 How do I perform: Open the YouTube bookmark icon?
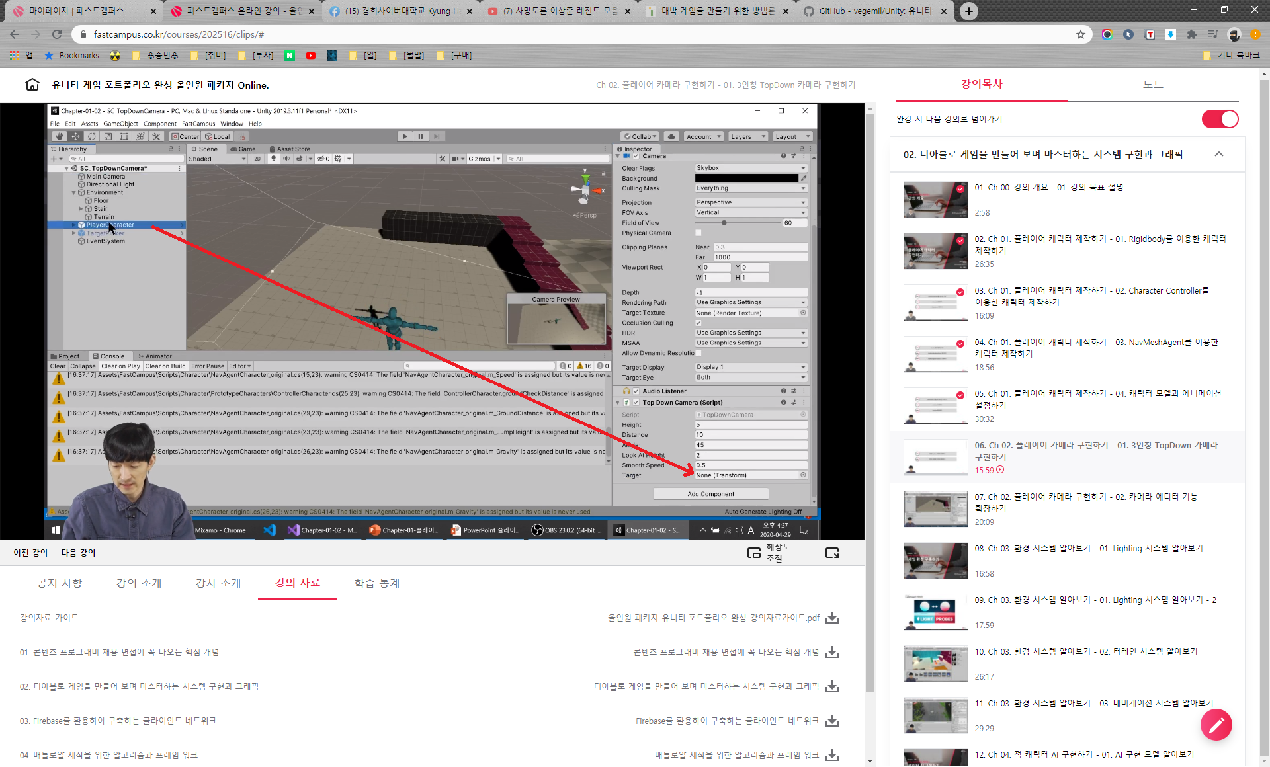[311, 56]
